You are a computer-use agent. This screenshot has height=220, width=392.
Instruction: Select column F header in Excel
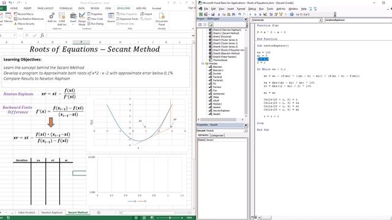tap(81, 42)
